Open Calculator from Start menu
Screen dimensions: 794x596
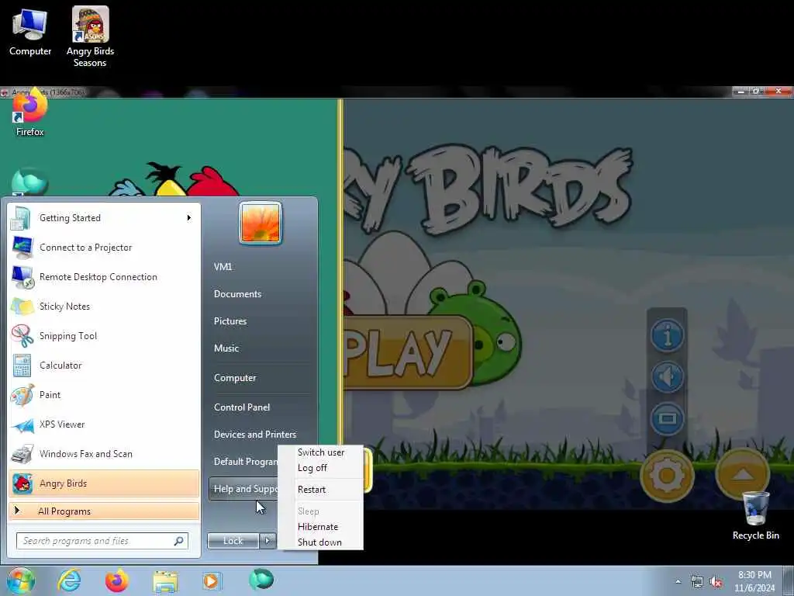104,366
